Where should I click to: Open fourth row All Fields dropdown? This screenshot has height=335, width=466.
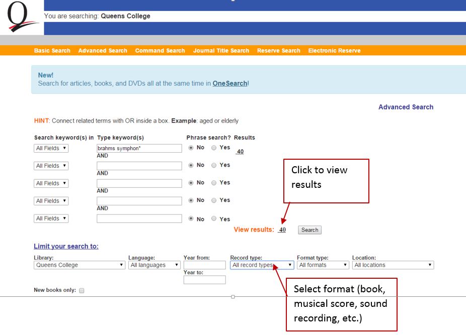(51, 201)
